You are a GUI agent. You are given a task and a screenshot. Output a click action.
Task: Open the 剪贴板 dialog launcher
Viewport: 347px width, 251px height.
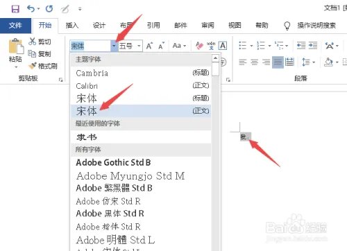[x=61, y=80]
